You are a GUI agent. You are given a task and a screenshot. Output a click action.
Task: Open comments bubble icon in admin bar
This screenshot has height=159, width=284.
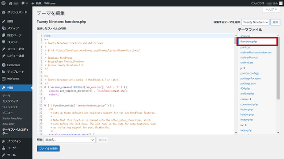23,3
